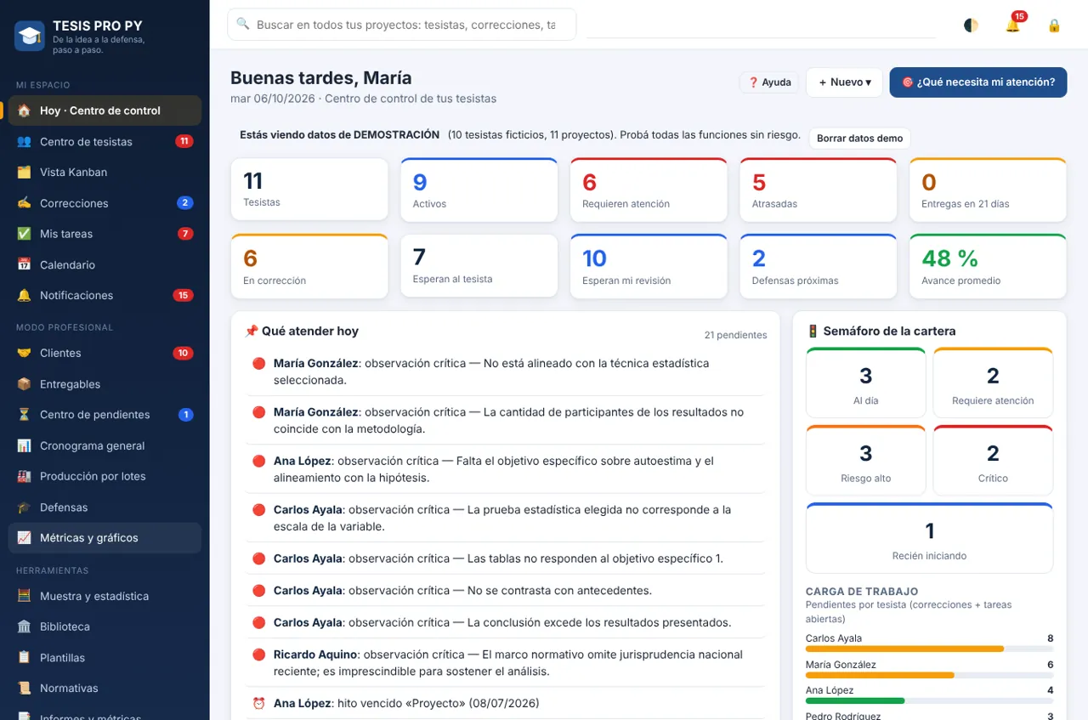The height and width of the screenshot is (720, 1088).
Task: Click the Clientes handshake icon
Action: click(x=24, y=354)
